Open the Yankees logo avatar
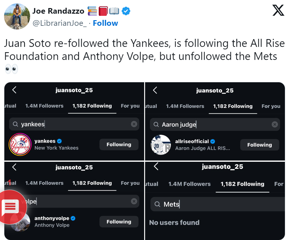Viewport: 288px width, 240px height. tap(20, 144)
